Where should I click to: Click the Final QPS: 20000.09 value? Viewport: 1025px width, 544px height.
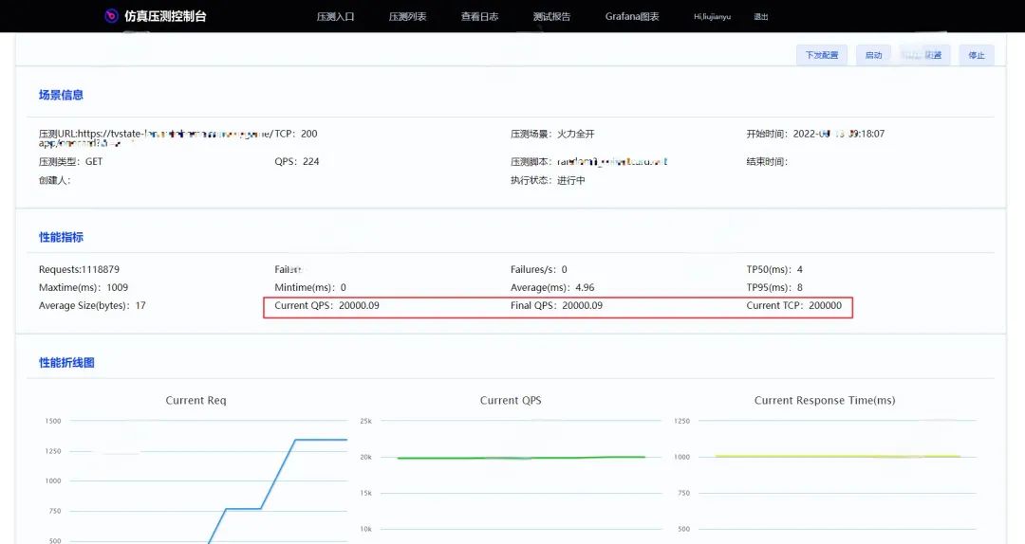point(556,305)
